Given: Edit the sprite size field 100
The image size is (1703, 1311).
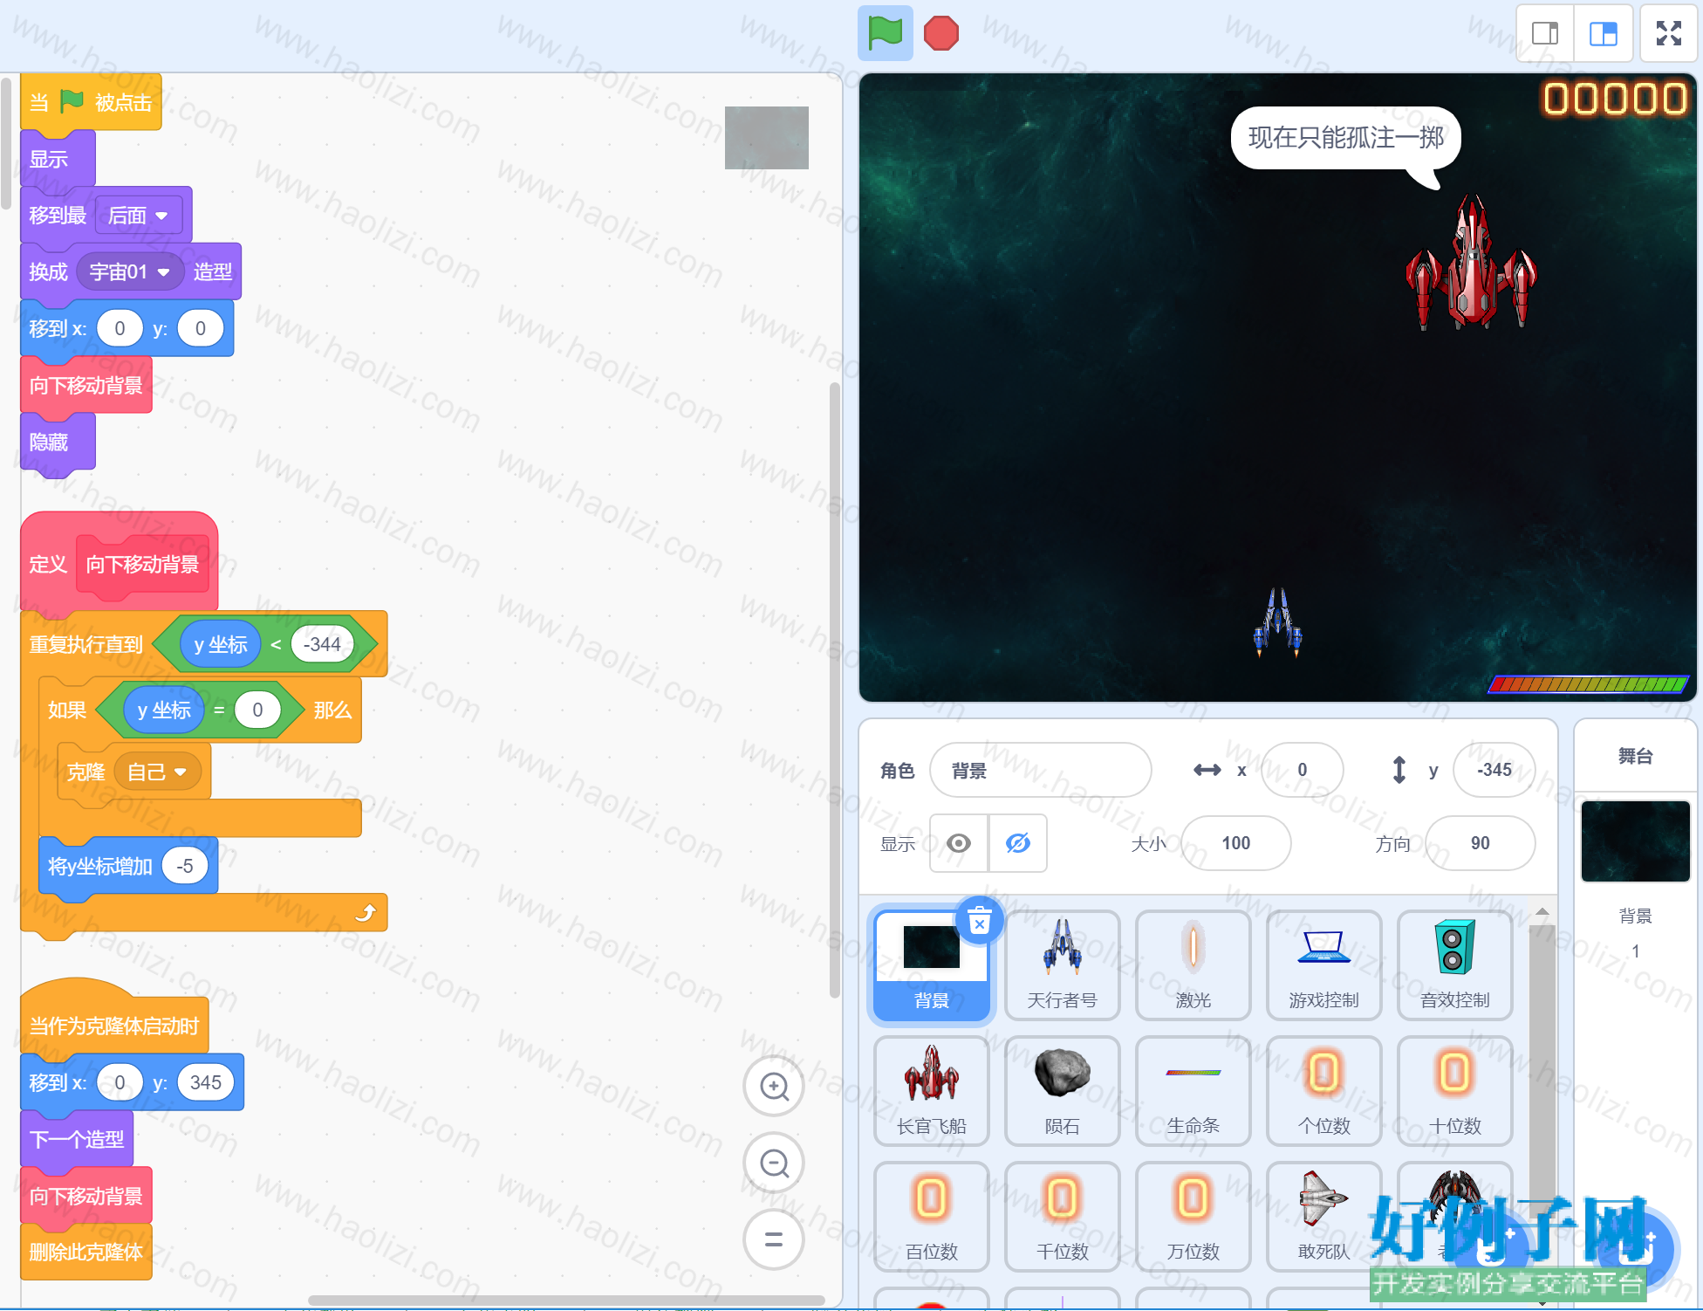Looking at the screenshot, I should [x=1235, y=843].
